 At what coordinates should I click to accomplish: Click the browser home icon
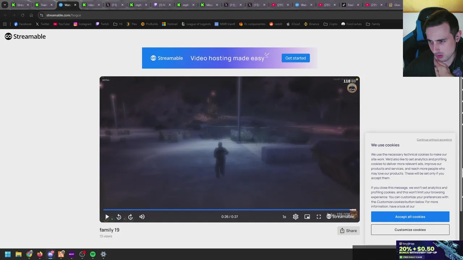click(31, 15)
